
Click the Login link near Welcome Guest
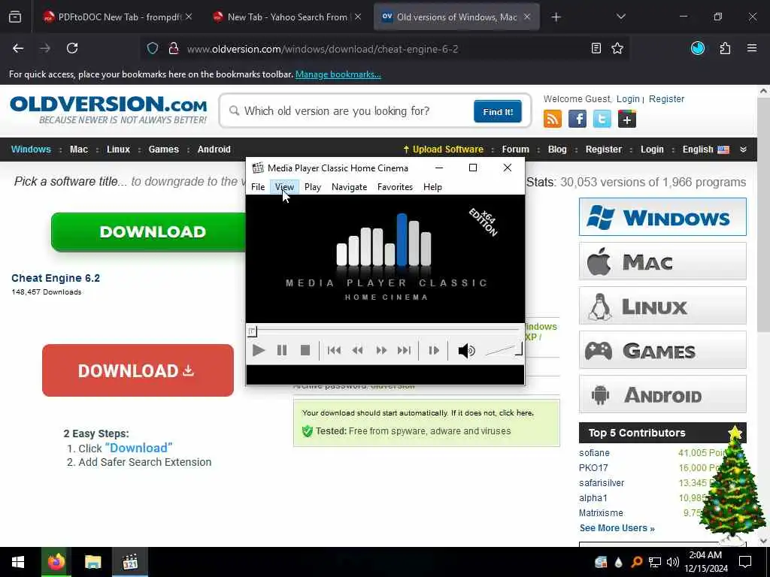pyautogui.click(x=628, y=98)
